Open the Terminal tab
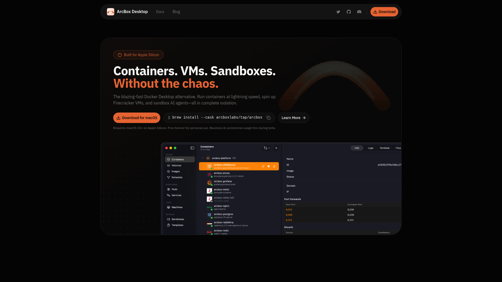This screenshot has height=282, width=502. coord(384,148)
